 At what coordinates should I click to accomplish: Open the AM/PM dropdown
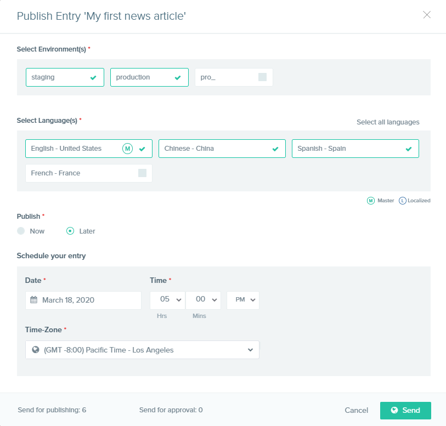pyautogui.click(x=242, y=300)
